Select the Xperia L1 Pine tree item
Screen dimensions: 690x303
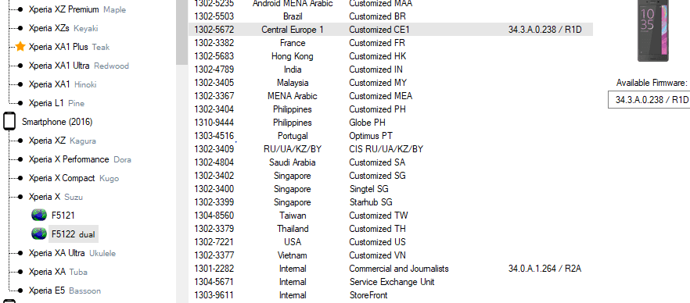coord(56,103)
